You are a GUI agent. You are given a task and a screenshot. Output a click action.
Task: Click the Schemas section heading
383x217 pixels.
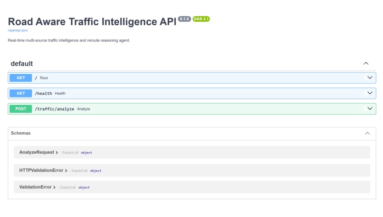point(21,133)
